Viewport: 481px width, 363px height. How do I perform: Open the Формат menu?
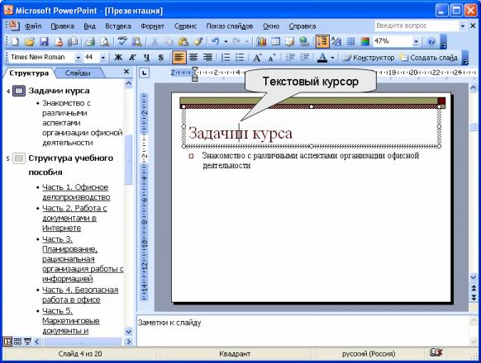tap(152, 26)
